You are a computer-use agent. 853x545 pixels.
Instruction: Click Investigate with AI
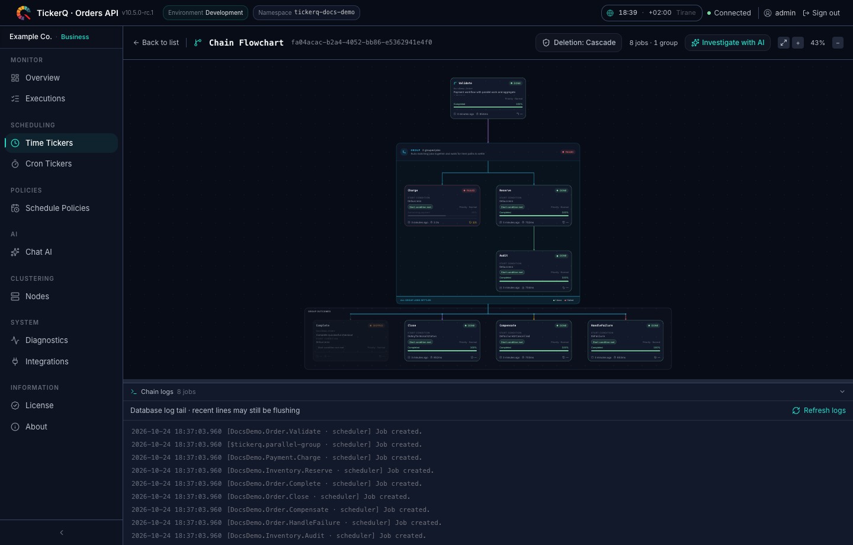pyautogui.click(x=727, y=43)
